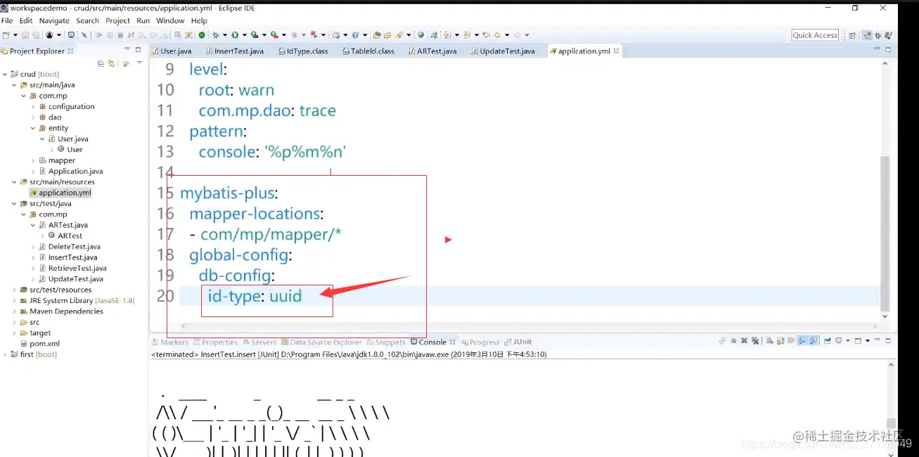The height and width of the screenshot is (457, 919).
Task: Click Remove All Terminated Launches in Console
Action: pos(755,341)
